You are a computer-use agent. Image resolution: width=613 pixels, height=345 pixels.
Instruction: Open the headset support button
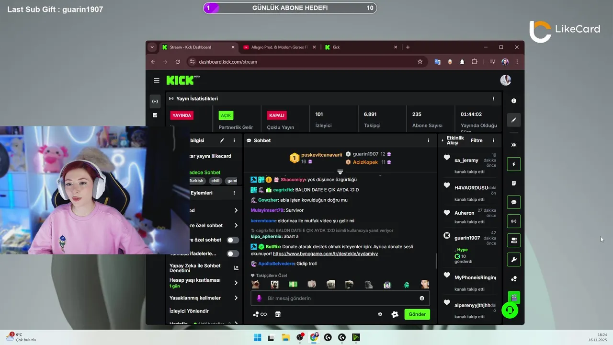[510, 310]
